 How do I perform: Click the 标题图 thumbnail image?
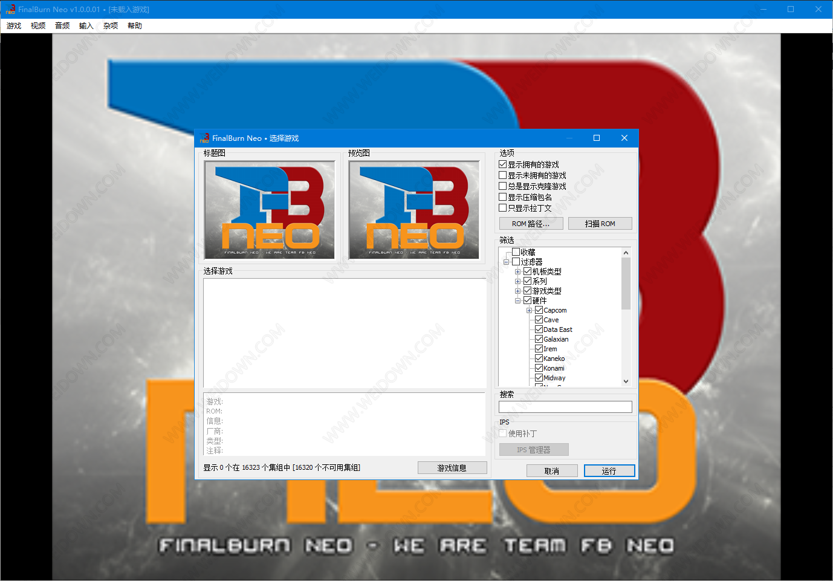[270, 210]
